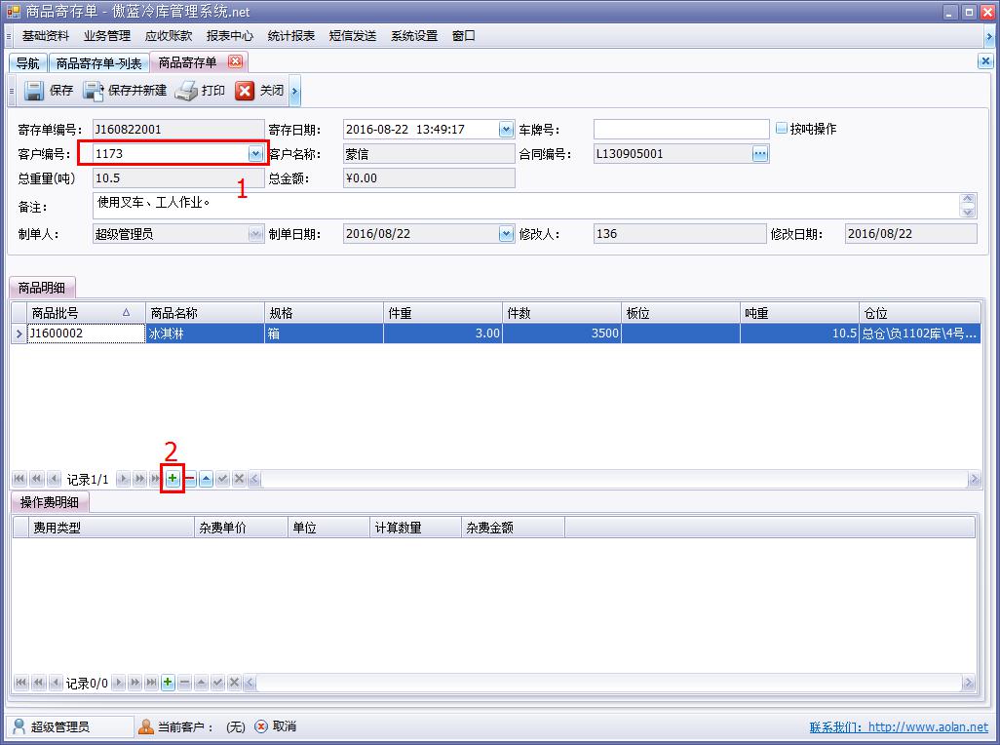Click the 保存并新建 (Save and New) button
Image resolution: width=1000 pixels, height=745 pixels.
click(125, 91)
